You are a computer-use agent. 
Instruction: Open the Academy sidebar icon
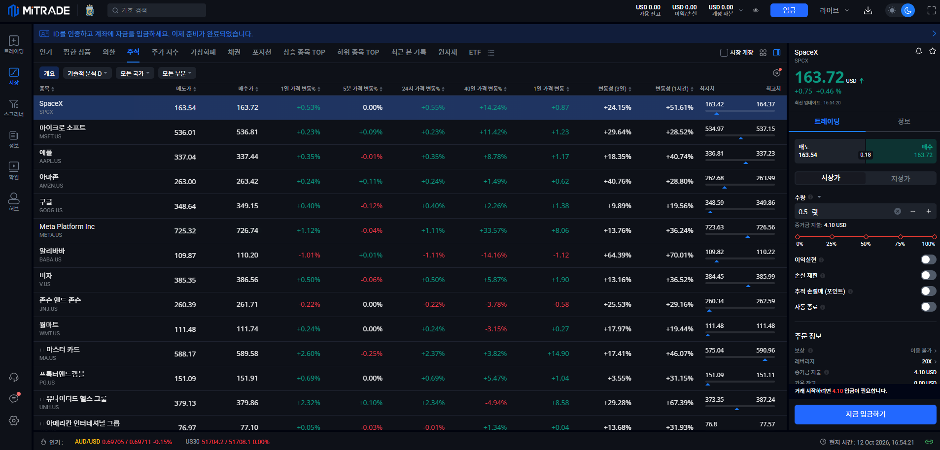coord(14,170)
